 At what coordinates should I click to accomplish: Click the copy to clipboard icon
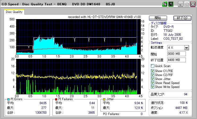pos(165,4)
